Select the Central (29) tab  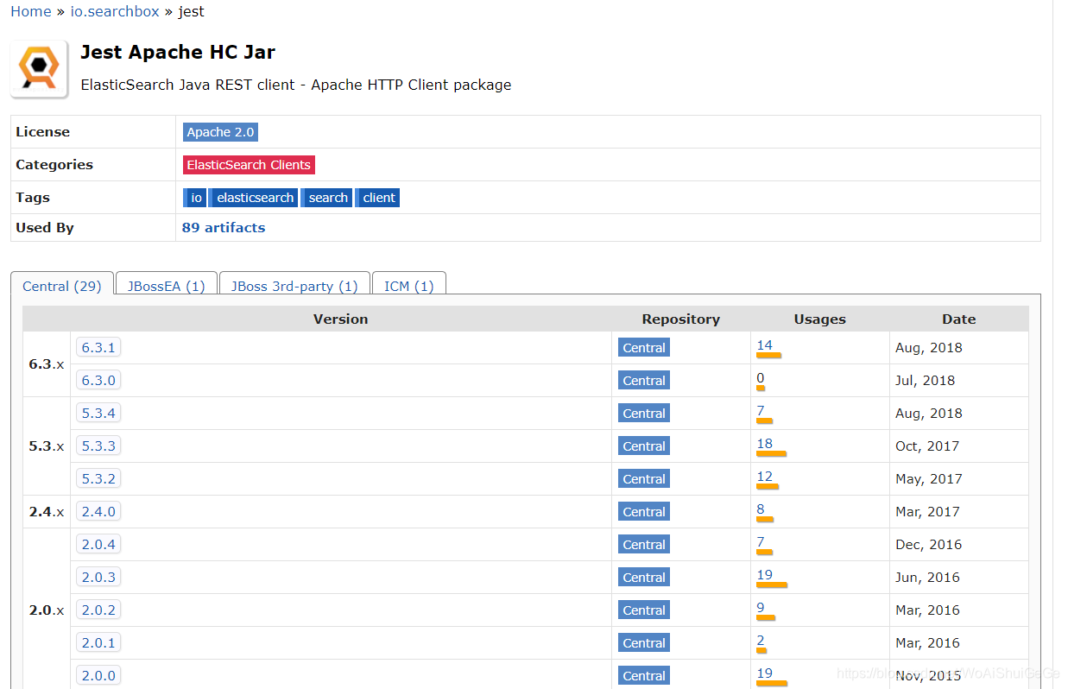(61, 286)
